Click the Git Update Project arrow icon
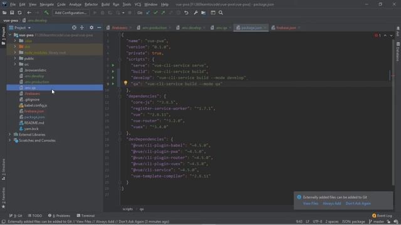Image resolution: width=401 pixels, height=225 pixels. pyautogui.click(x=148, y=12)
